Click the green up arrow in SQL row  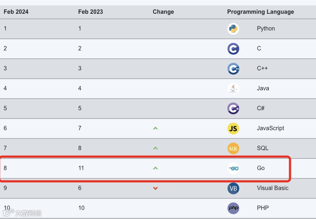[155, 148]
